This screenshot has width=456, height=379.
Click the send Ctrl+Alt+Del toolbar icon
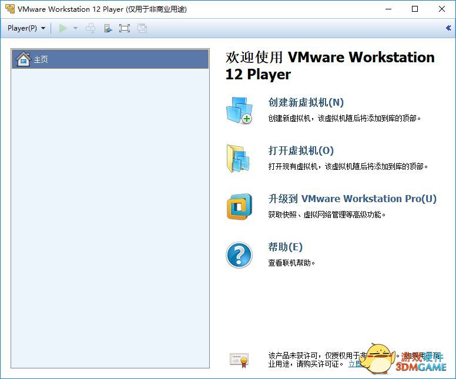[90, 28]
